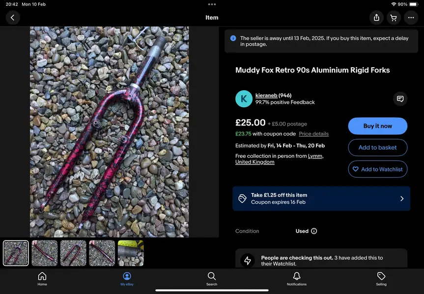The width and height of the screenshot is (424, 294).
Task: Open the Notifications tab
Action: (x=297, y=279)
